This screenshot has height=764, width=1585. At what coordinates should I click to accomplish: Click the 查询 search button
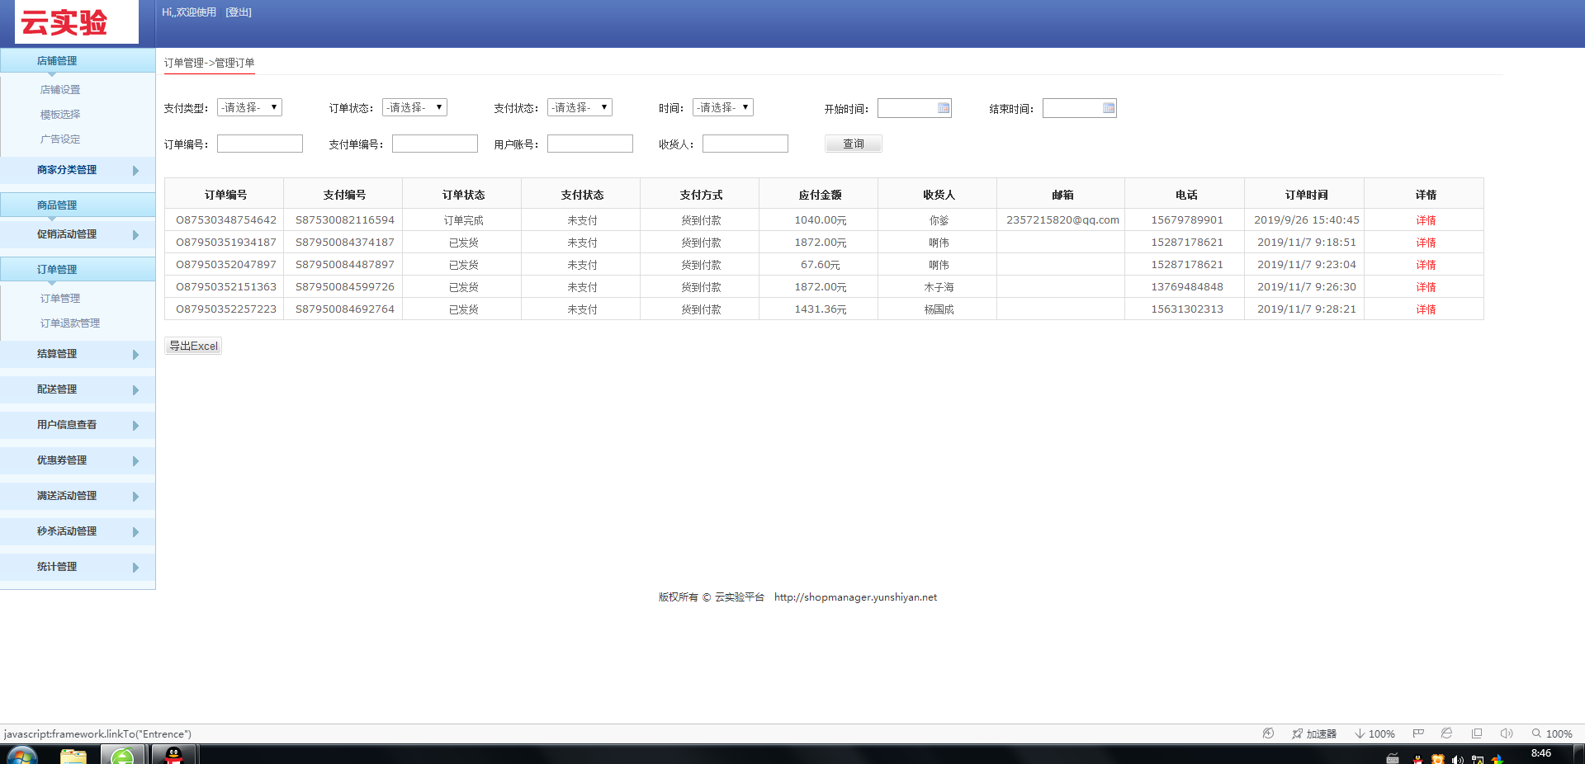(853, 144)
